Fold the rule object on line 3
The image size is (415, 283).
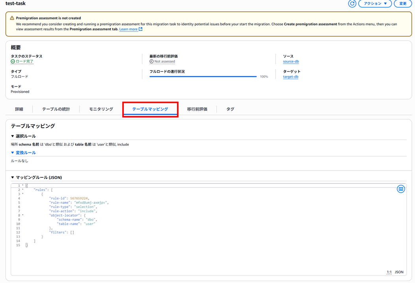coord(23,194)
